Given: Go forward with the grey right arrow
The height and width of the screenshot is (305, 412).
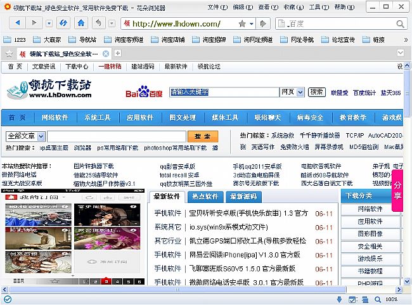Looking at the screenshot, I should pyautogui.click(x=34, y=23).
